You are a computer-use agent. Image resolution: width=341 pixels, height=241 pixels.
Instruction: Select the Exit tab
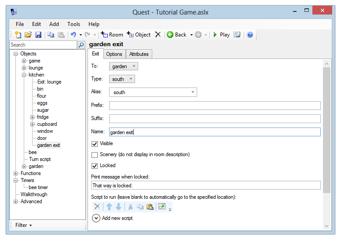pyautogui.click(x=95, y=54)
